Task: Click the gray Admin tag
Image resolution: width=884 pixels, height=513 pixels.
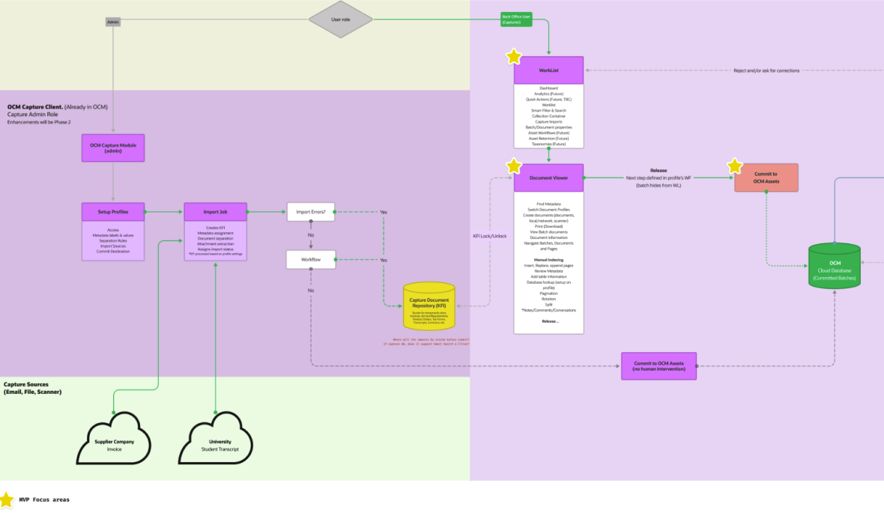Action: (113, 22)
